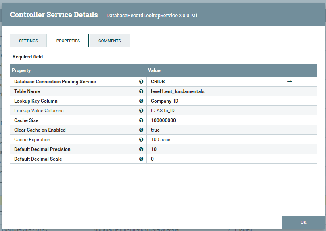Click help icon for Clear Cache on Enabled
This screenshot has width=326, height=231.
tap(141, 130)
